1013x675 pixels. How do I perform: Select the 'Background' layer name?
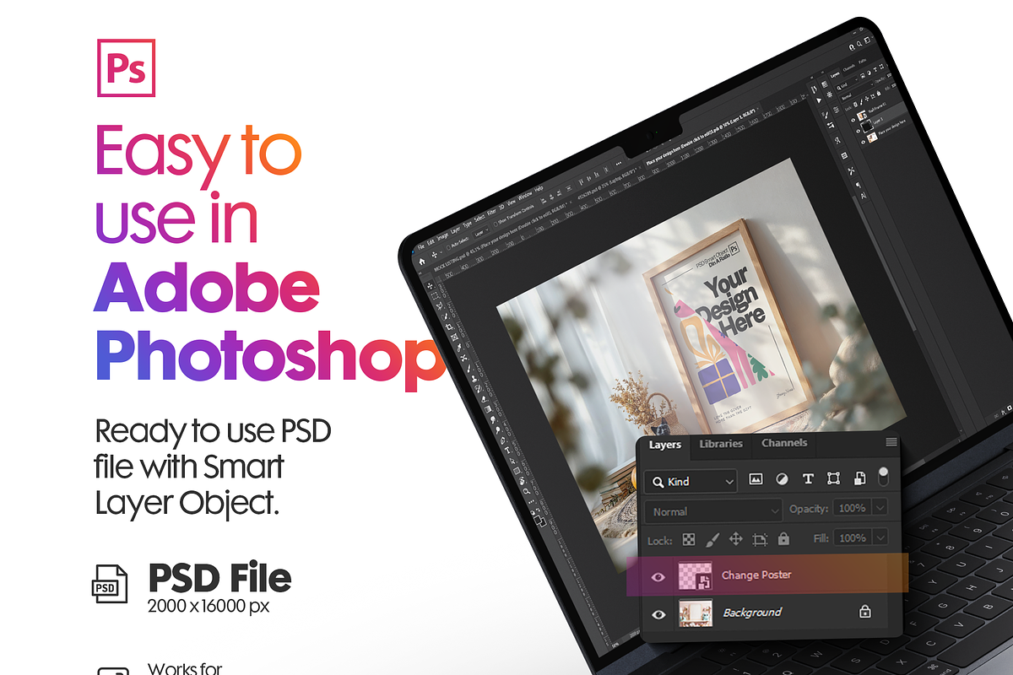(x=752, y=613)
